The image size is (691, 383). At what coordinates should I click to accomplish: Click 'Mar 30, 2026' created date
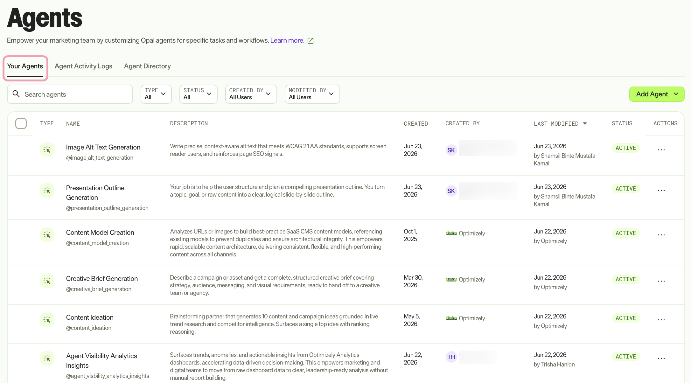[x=413, y=282]
